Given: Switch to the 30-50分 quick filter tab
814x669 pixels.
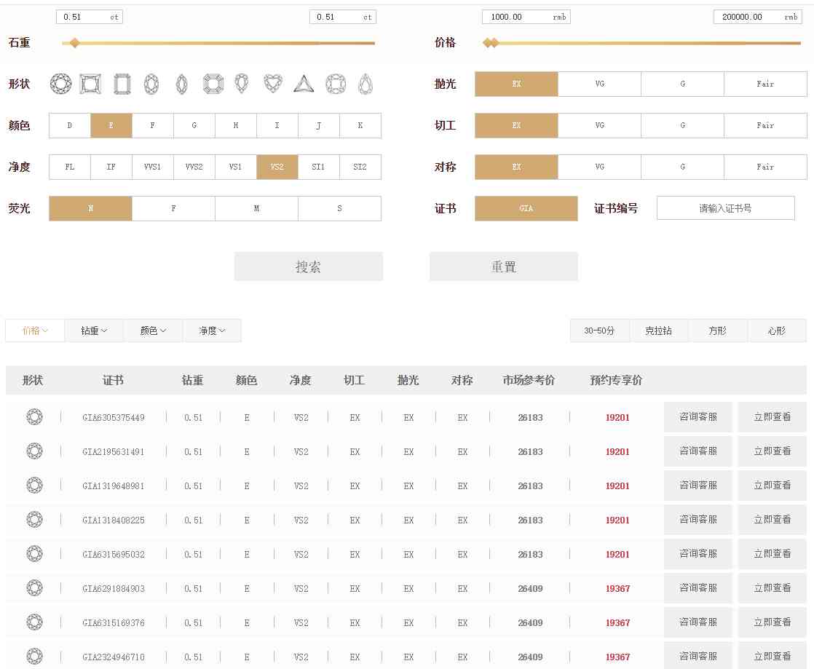Looking at the screenshot, I should [599, 330].
